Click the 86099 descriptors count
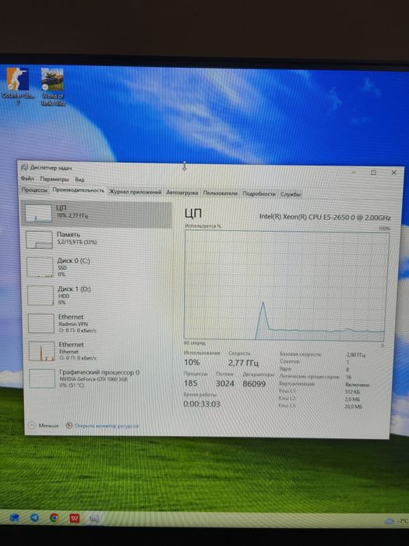Image resolution: width=409 pixels, height=546 pixels. (x=254, y=384)
